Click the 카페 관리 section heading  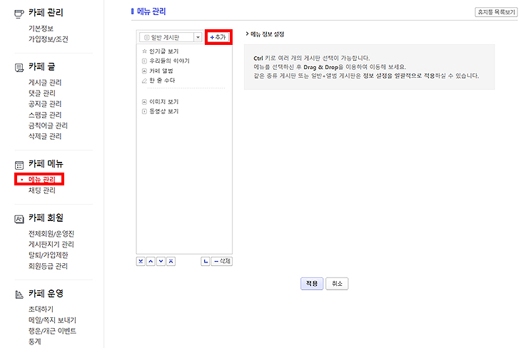pos(46,13)
